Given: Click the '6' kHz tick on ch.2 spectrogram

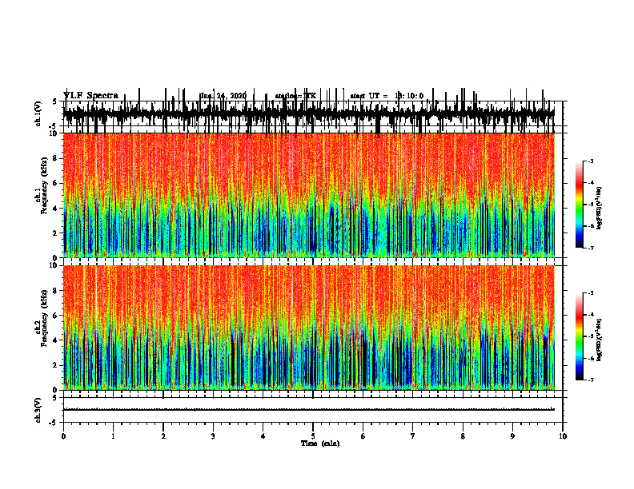Looking at the screenshot, I should tap(56, 316).
